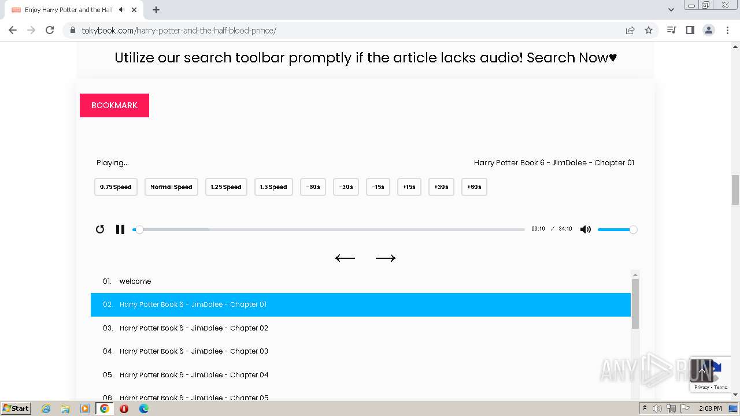Play Harry Potter Book 6 Chapter 03
Viewport: 740px width, 416px height.
361,351
